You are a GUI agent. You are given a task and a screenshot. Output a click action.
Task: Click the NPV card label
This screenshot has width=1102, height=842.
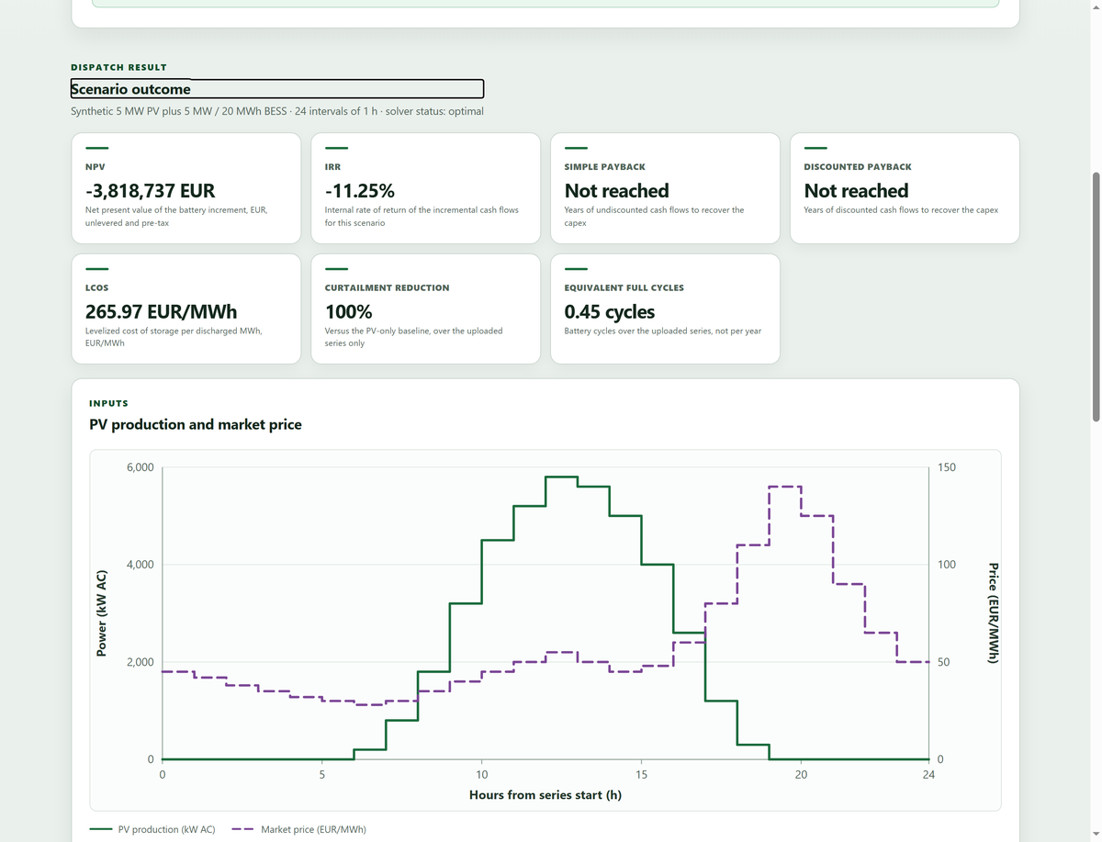(95, 167)
